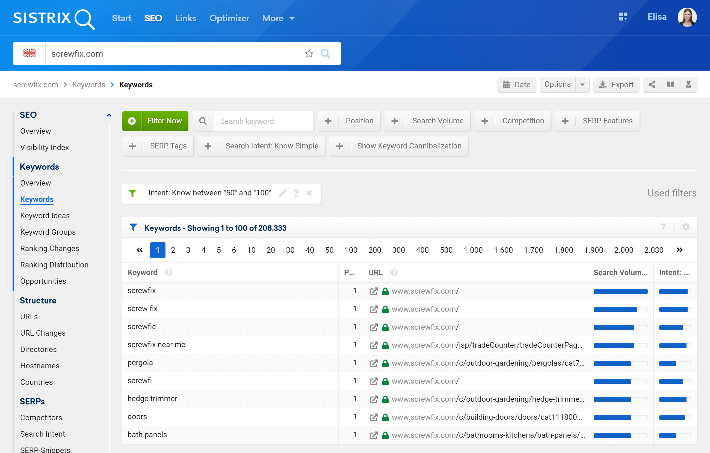This screenshot has width=710, height=453.
Task: Go to results page 2.030
Action: (x=653, y=250)
